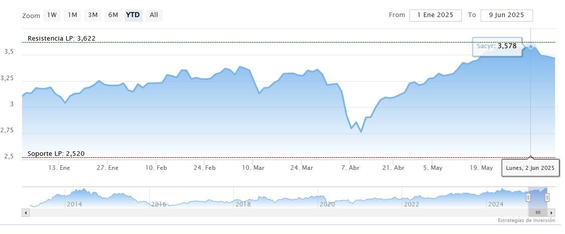Jump to 2018 in navigator timeline

click(x=243, y=204)
